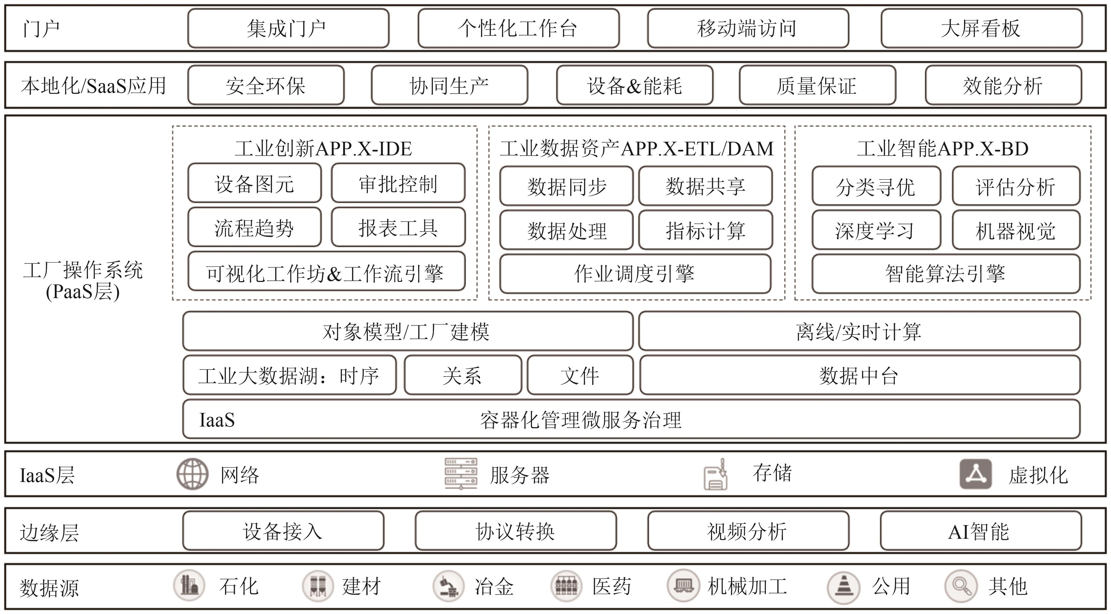Click the virtualization triangle icon
This screenshot has height=614, width=1111.
tap(976, 474)
